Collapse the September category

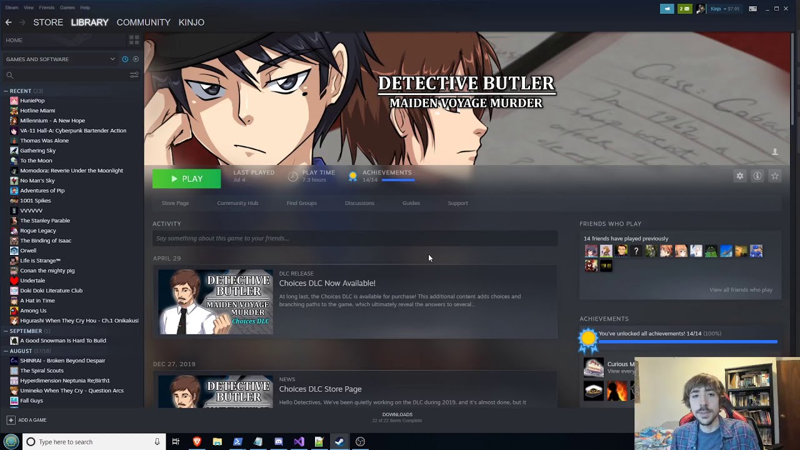6,331
